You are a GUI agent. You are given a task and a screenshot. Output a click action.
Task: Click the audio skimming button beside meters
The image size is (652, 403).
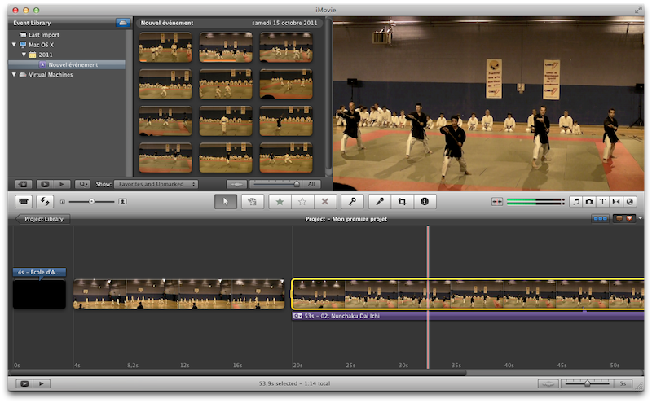coord(497,202)
